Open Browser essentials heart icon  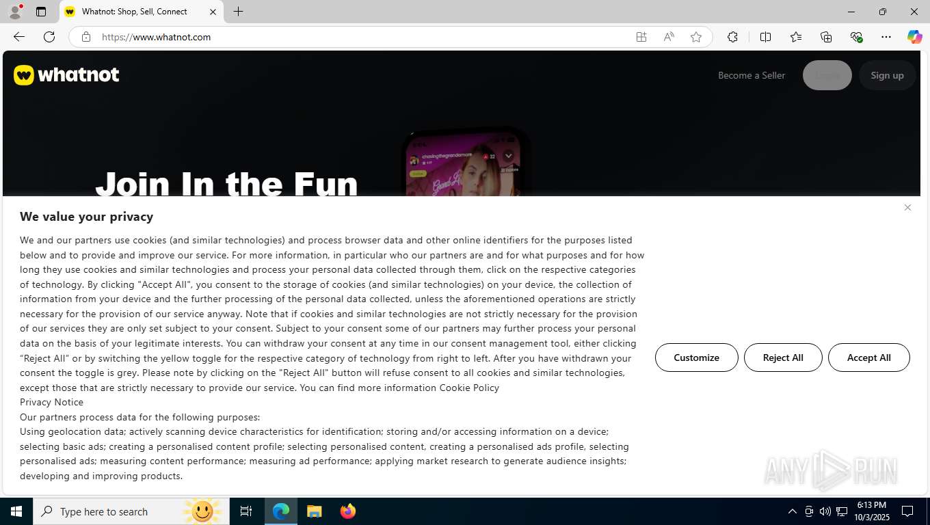[856, 37]
